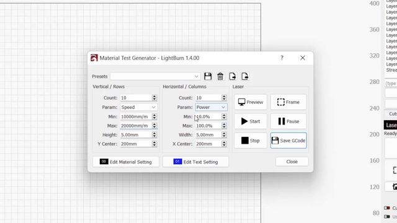Click the Width 5.00mm field
This screenshot has height=223, width=397.
[x=208, y=135]
